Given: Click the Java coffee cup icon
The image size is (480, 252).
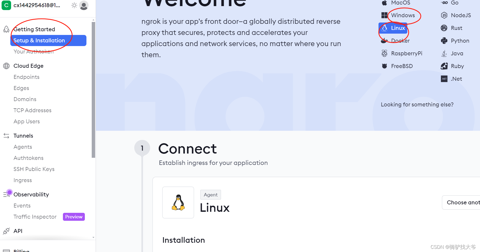Looking at the screenshot, I should 444,53.
